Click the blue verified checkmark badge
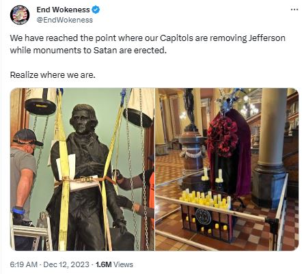 pos(96,10)
